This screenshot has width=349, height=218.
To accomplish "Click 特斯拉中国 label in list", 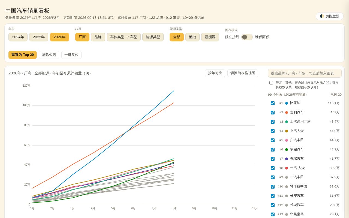I will [299, 186].
